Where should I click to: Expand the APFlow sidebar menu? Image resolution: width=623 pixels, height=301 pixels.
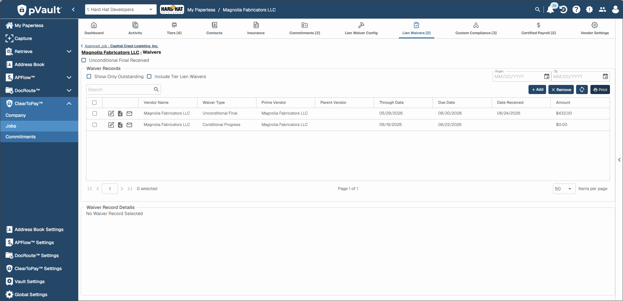click(x=69, y=77)
